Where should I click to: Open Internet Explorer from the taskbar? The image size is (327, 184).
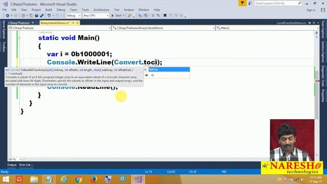pyautogui.click(x=64, y=179)
